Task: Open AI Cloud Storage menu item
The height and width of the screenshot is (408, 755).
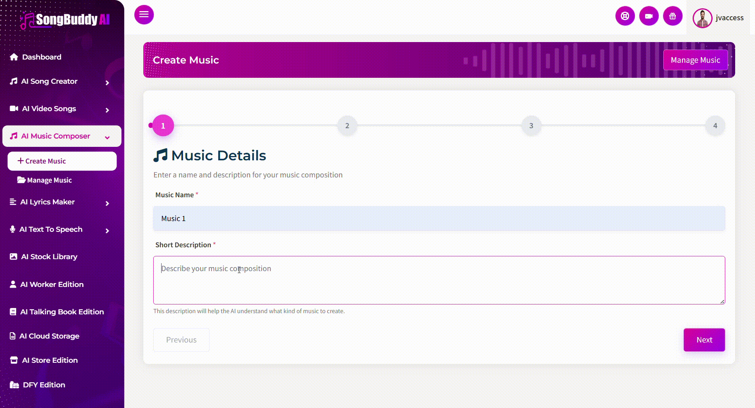Action: click(x=49, y=336)
